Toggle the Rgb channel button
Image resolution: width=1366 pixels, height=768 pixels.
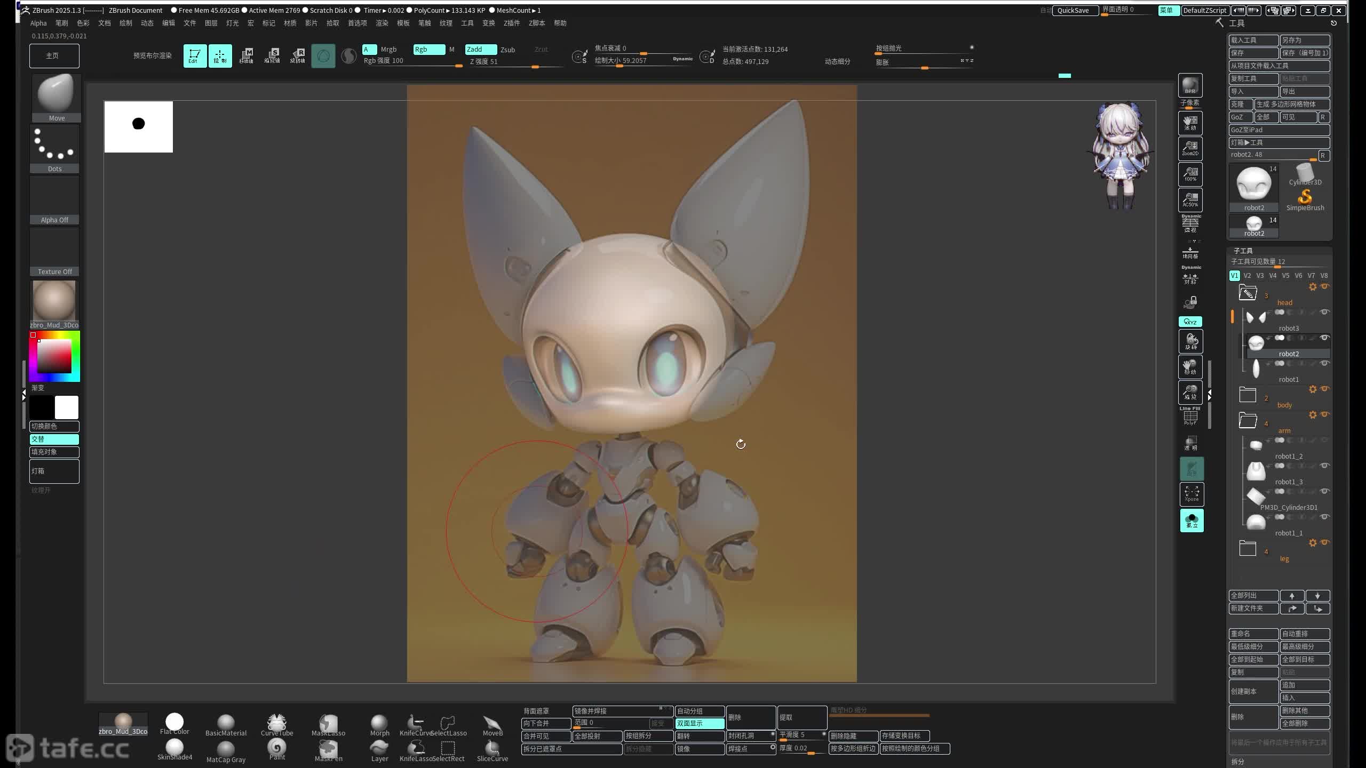coord(429,50)
